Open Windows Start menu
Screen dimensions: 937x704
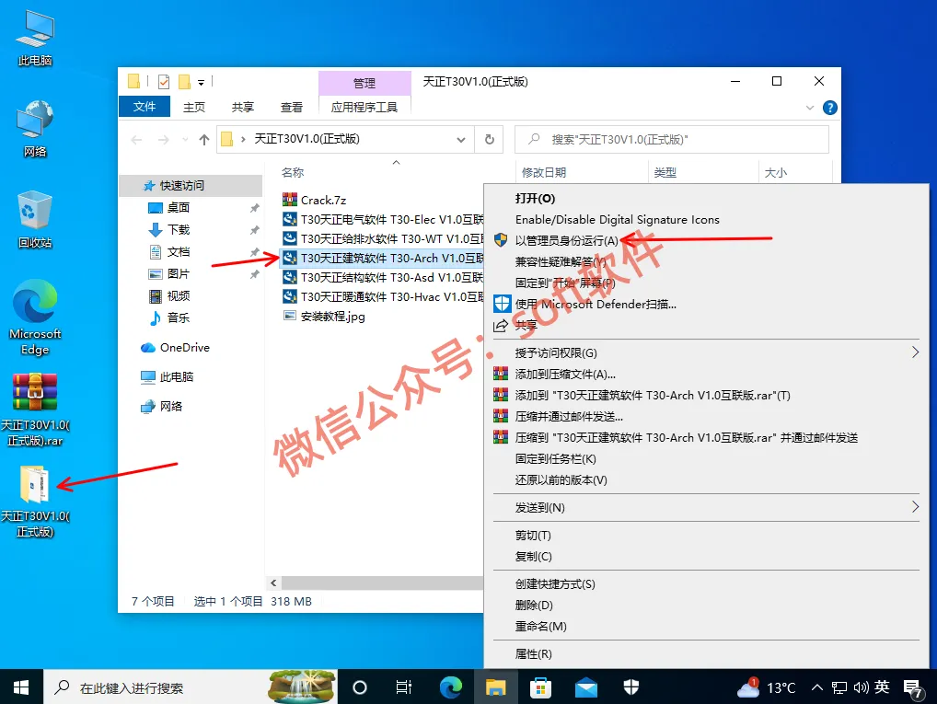click(21, 687)
